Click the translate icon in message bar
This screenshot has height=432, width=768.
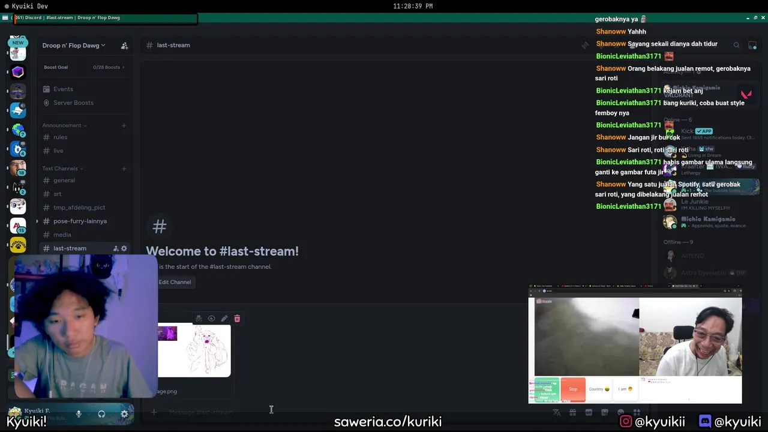(557, 412)
